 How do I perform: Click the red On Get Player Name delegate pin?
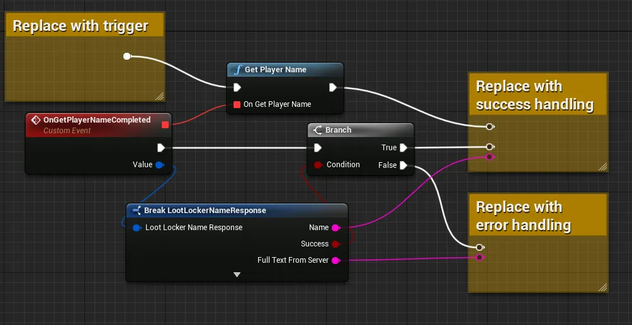click(237, 104)
